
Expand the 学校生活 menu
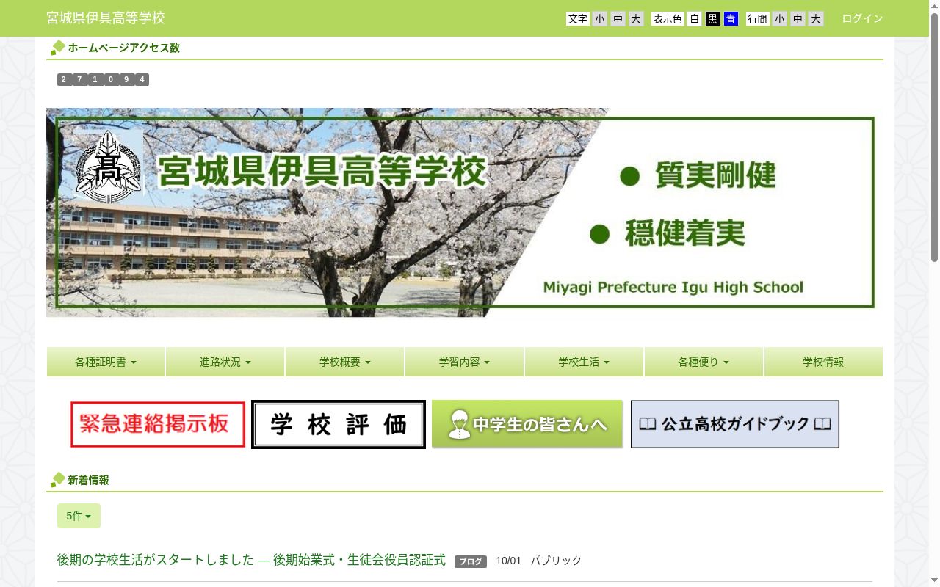pyautogui.click(x=585, y=362)
